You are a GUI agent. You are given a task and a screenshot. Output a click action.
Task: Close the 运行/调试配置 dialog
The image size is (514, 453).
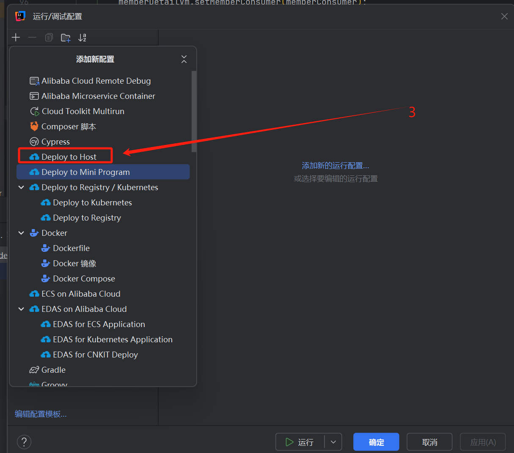point(504,16)
